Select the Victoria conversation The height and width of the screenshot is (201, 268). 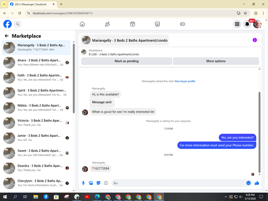(x=36, y=123)
